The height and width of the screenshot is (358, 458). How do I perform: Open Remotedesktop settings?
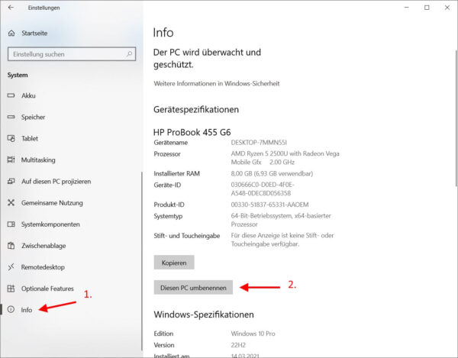click(x=43, y=267)
